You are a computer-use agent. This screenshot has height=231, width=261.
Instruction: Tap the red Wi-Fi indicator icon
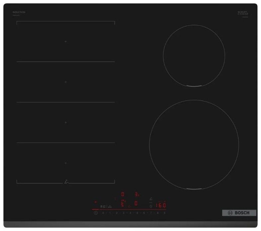pyautogui.click(x=96, y=201)
